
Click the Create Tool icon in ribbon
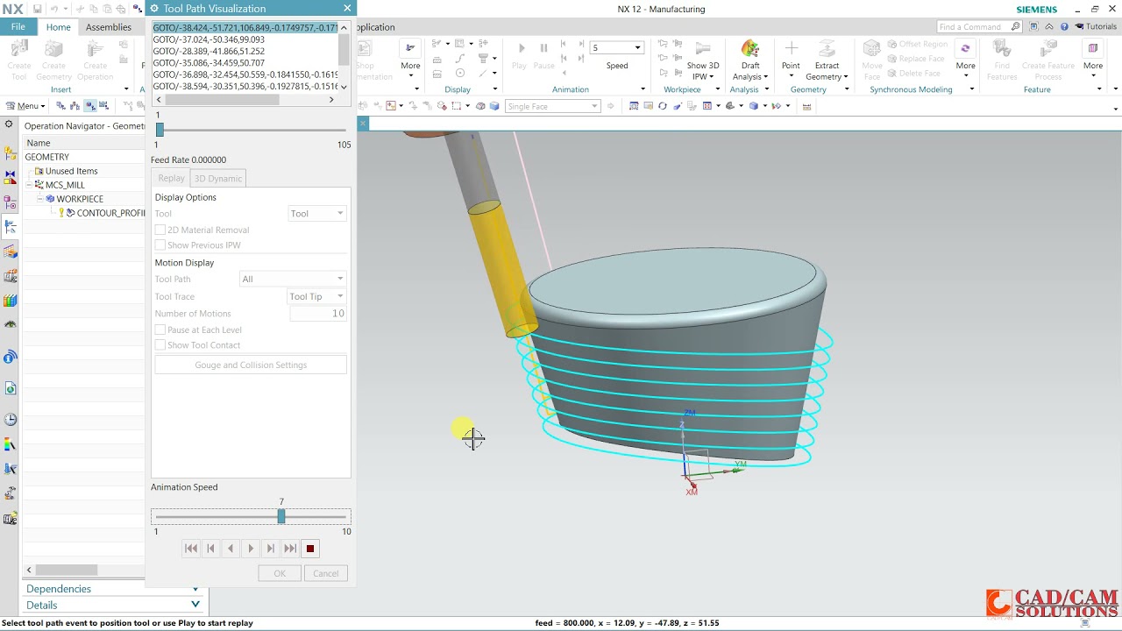(18, 59)
